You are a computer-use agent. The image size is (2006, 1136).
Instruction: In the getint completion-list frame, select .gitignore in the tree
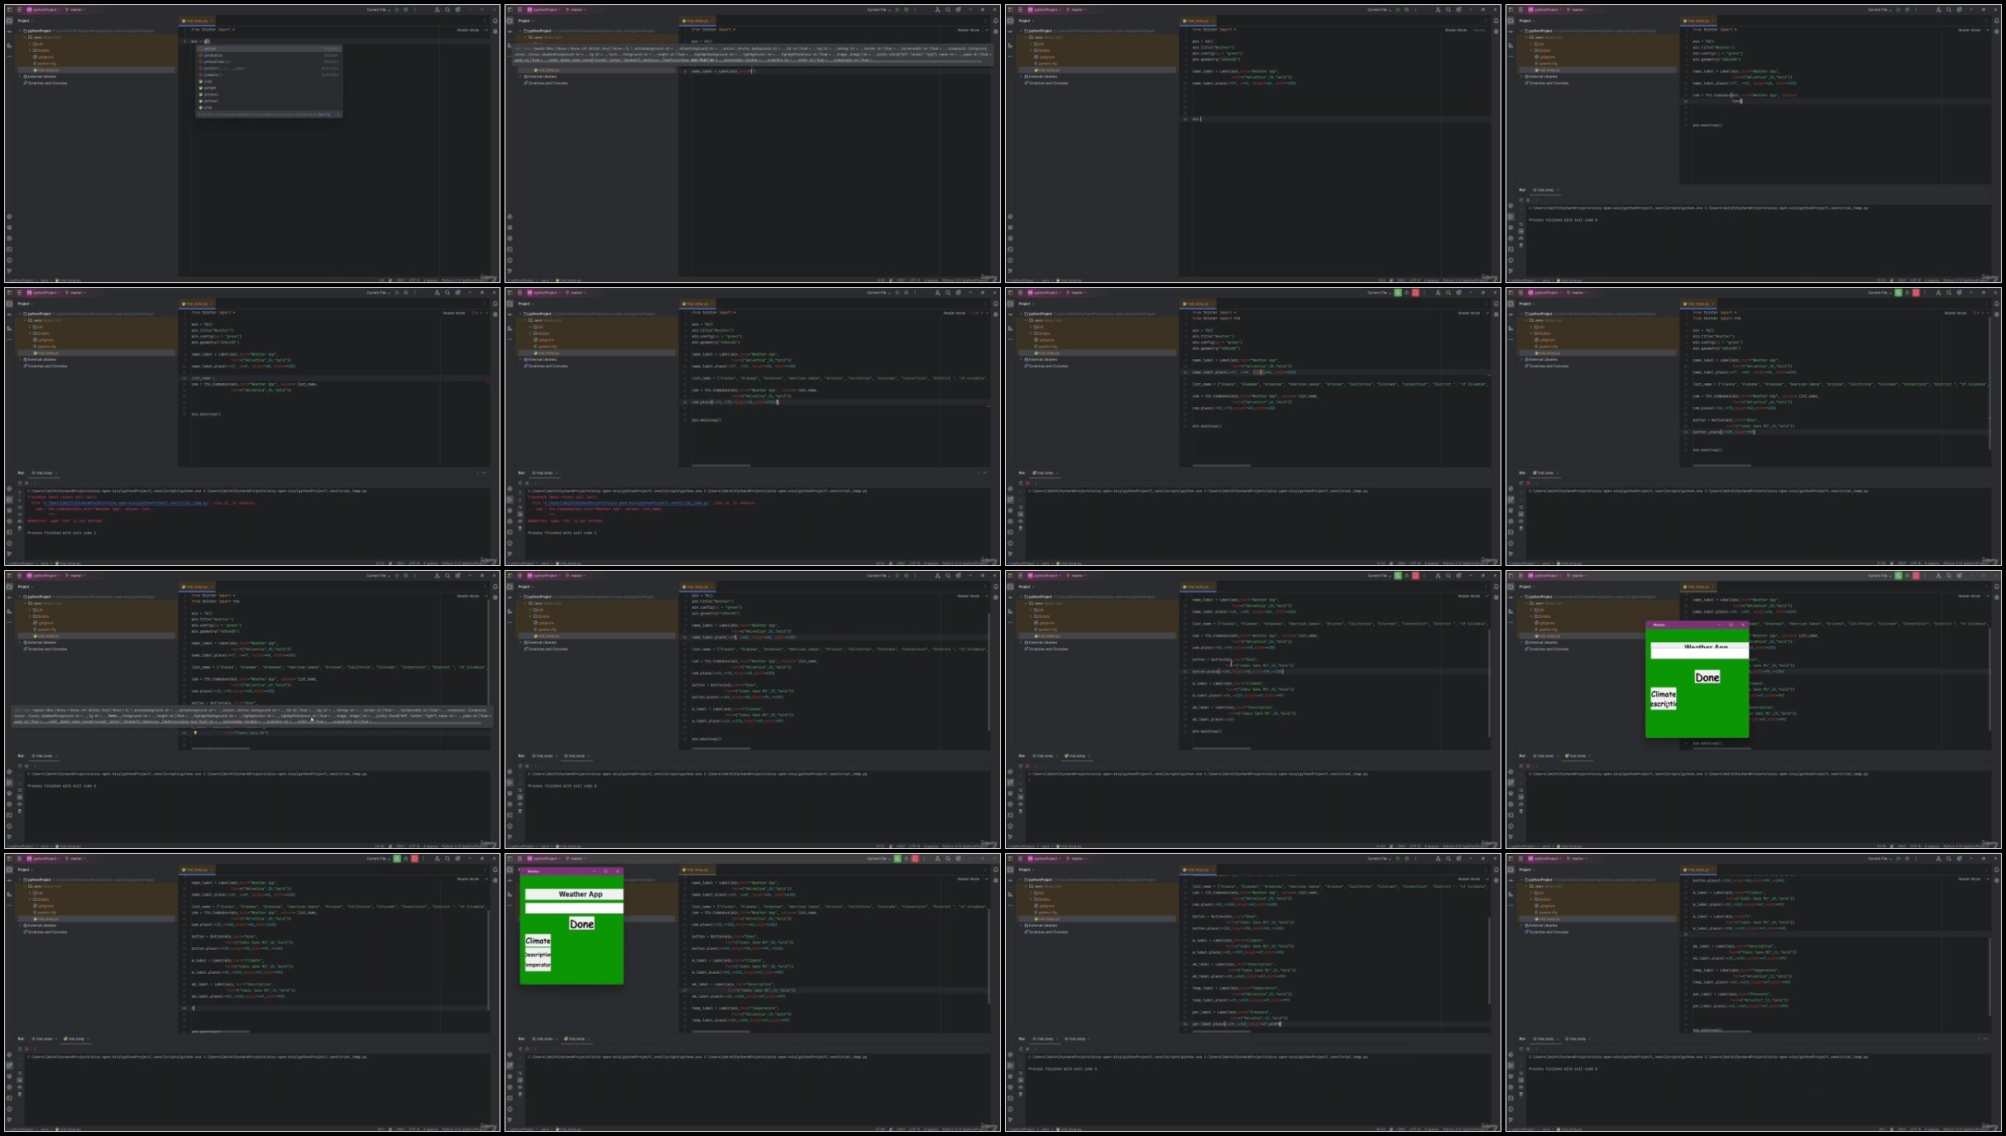pos(45,57)
